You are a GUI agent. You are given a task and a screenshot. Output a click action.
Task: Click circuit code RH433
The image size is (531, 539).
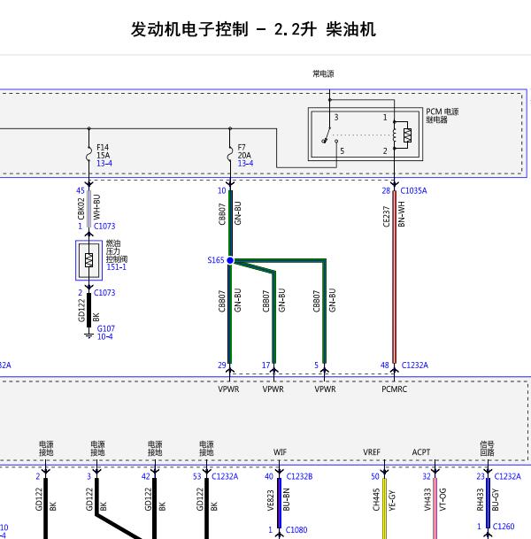pos(480,500)
